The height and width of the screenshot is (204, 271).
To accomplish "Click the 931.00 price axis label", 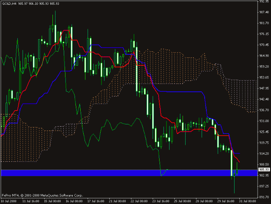I will 264,121.
